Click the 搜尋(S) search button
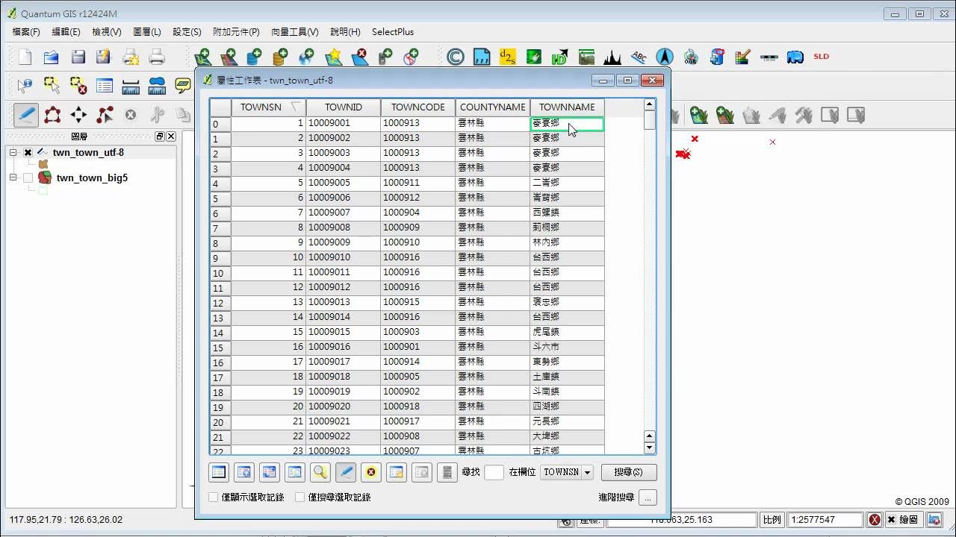956x537 pixels. pos(628,472)
